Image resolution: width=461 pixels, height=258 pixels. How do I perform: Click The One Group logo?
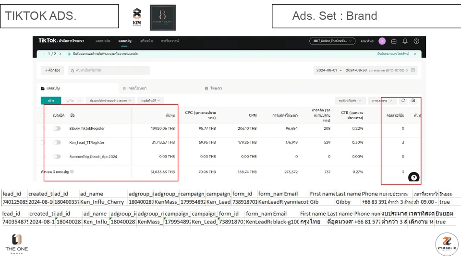point(17,244)
